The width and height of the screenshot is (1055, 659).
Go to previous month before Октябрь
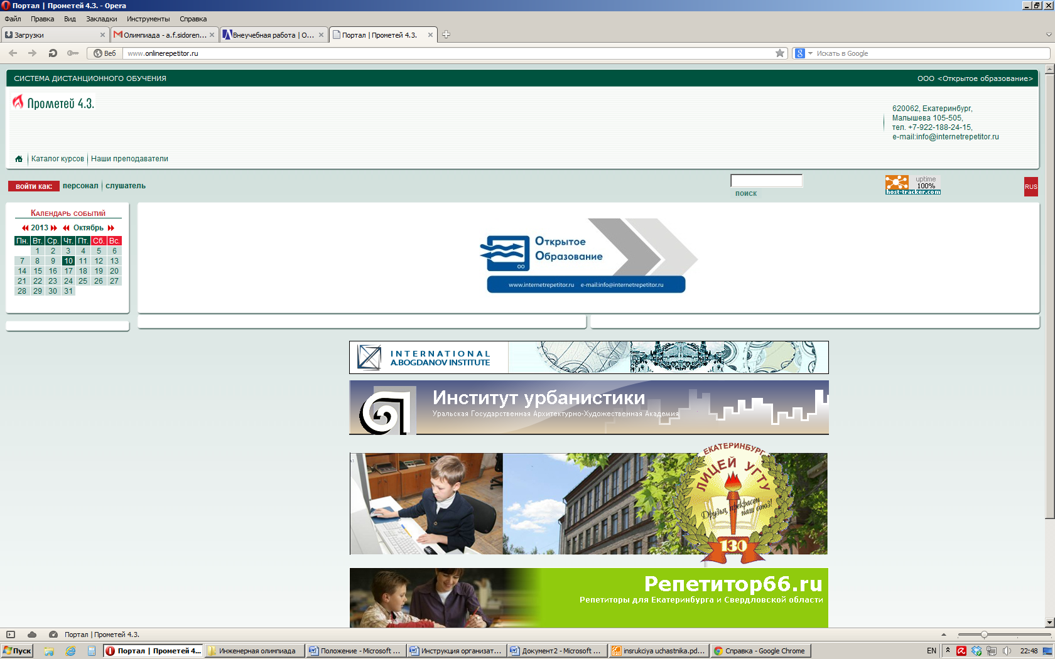coord(66,228)
